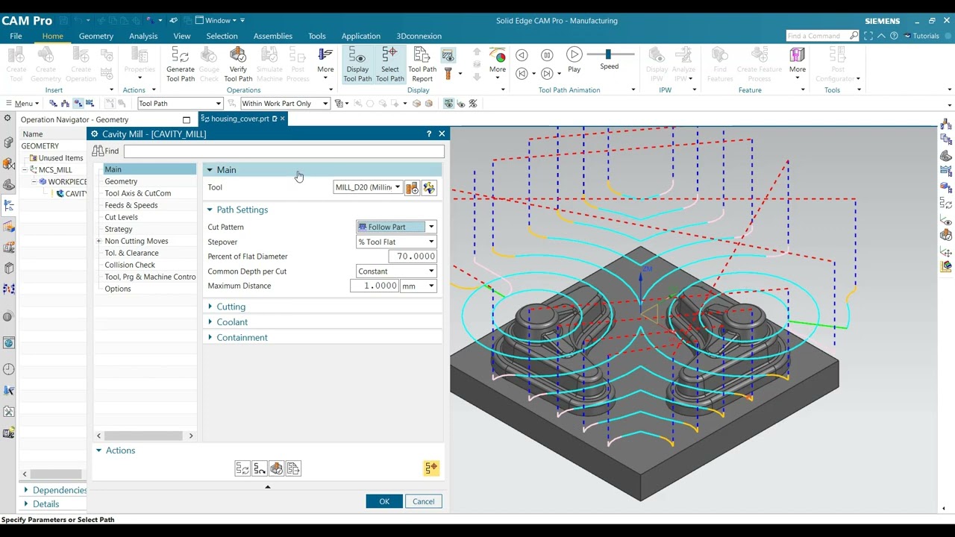The width and height of the screenshot is (955, 537).
Task: Expand the Cutting section
Action: (x=231, y=307)
